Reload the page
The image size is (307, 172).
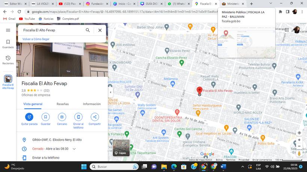[x=19, y=12]
